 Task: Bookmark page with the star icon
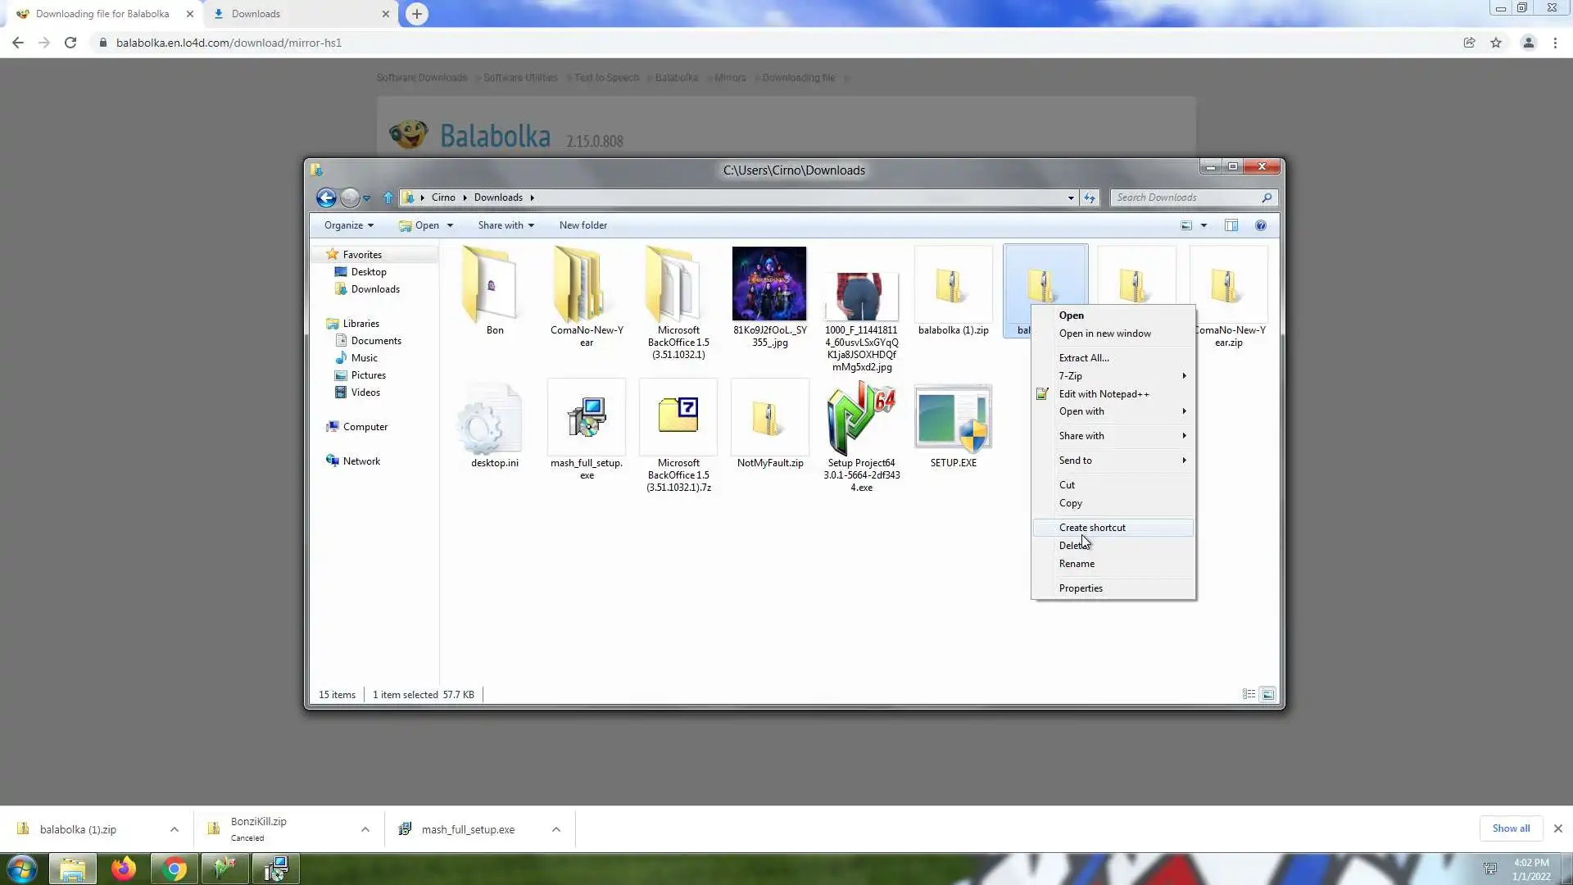(x=1496, y=43)
